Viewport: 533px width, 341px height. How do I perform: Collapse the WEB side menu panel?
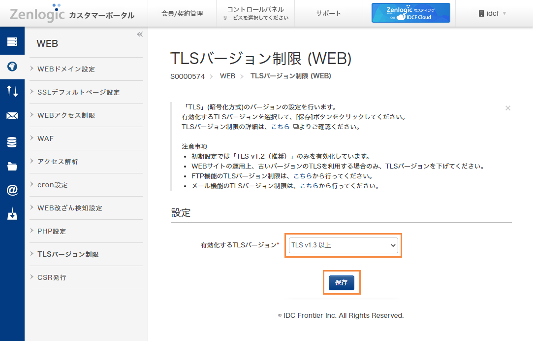click(x=140, y=34)
